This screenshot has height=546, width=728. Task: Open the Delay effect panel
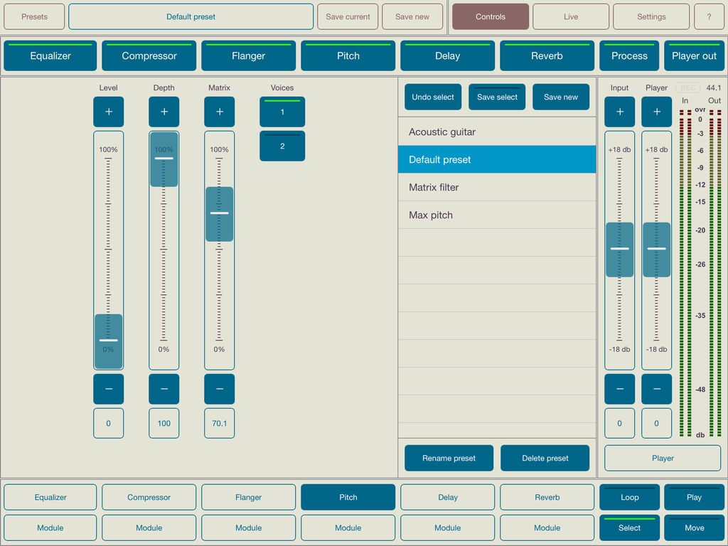(447, 55)
